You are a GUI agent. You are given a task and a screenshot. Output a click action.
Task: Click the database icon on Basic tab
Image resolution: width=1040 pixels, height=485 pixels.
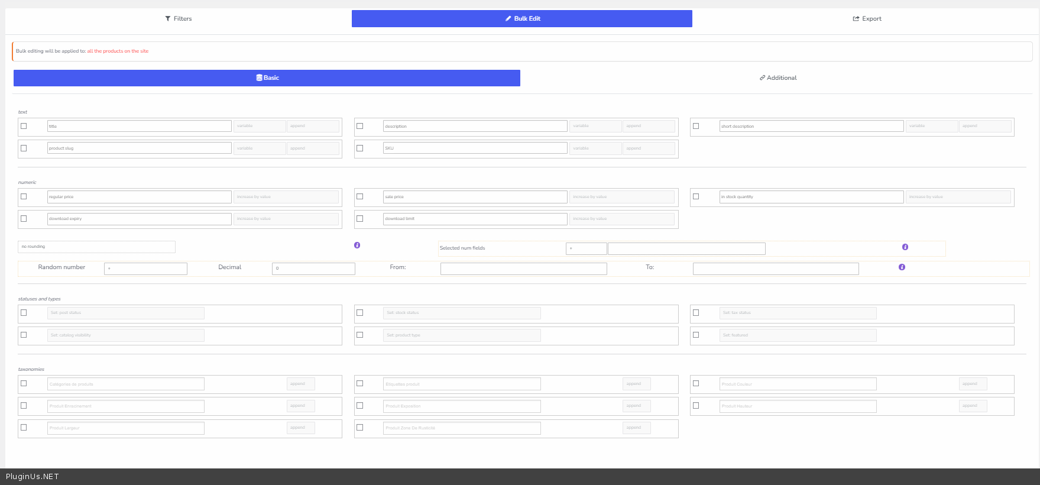tap(259, 78)
